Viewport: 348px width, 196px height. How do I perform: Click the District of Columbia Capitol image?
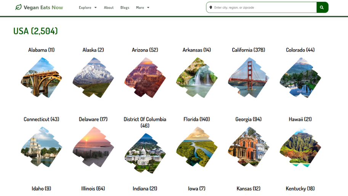click(x=145, y=153)
